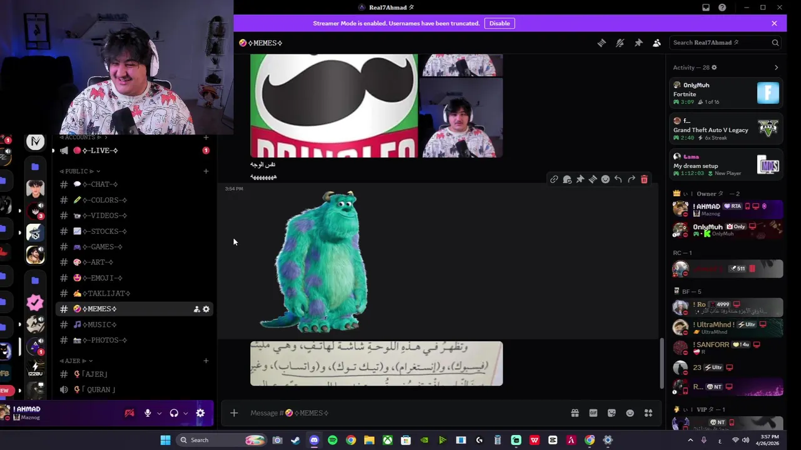Delete message with red trash icon
801x450 pixels.
click(x=644, y=179)
